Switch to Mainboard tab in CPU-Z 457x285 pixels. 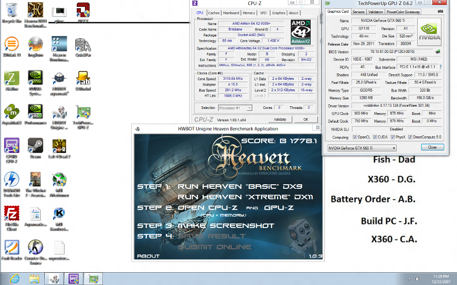click(x=231, y=13)
